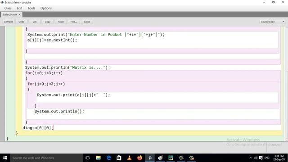Close the Scalar_Matrix tab
Screen dimensions: 288x162
20,14
